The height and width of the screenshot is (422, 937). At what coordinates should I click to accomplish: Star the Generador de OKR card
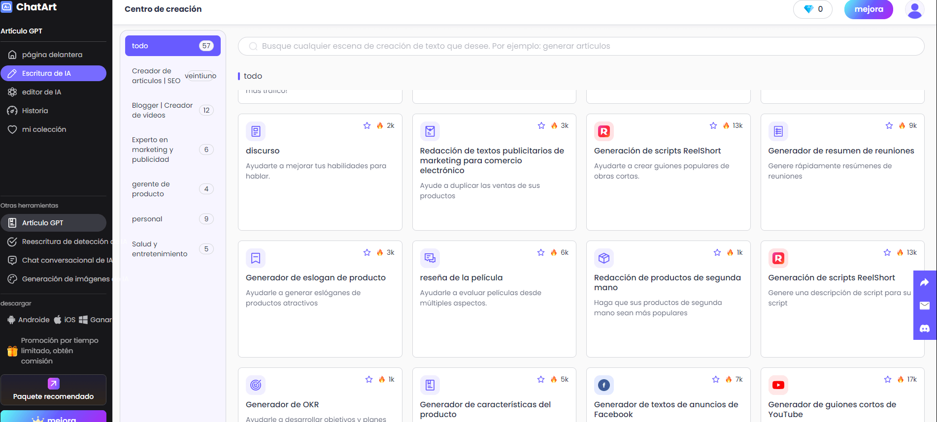(x=369, y=379)
